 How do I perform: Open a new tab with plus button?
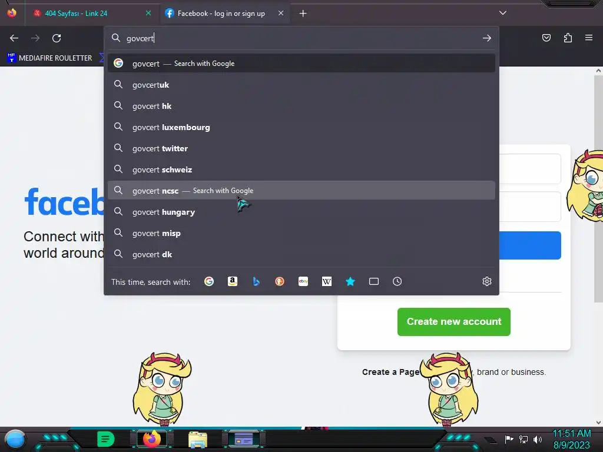tap(303, 14)
